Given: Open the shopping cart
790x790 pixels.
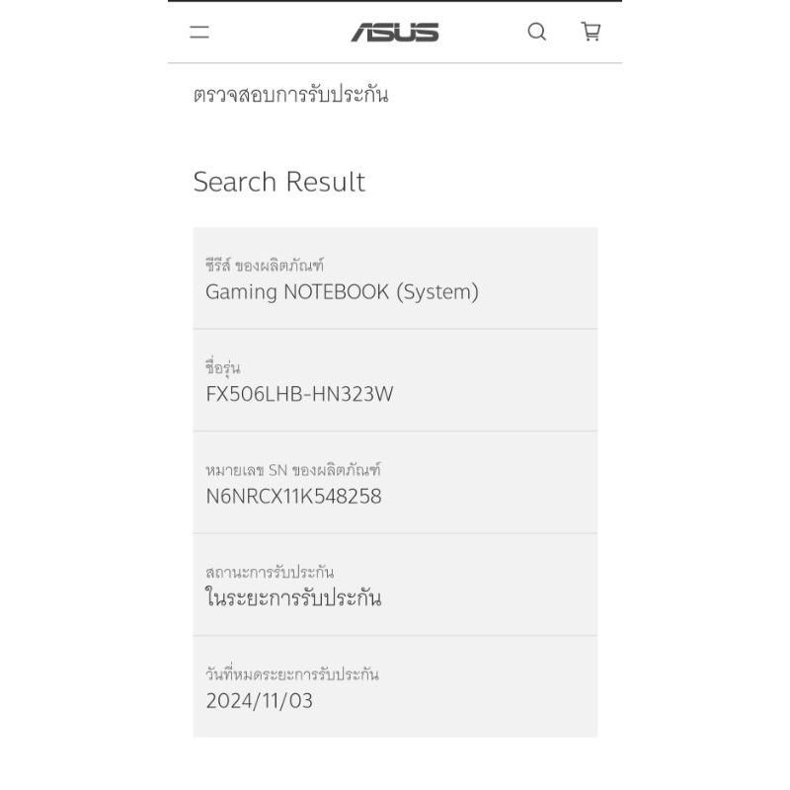Looking at the screenshot, I should (x=591, y=32).
